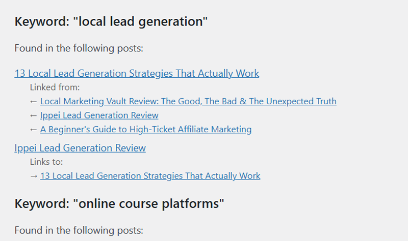Click the 'Linked from:' label
Viewport: 408px width, 241px height.
(x=55, y=87)
